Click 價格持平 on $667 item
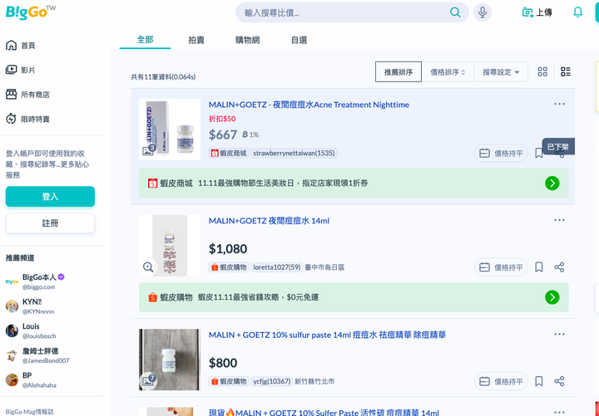 pyautogui.click(x=501, y=154)
